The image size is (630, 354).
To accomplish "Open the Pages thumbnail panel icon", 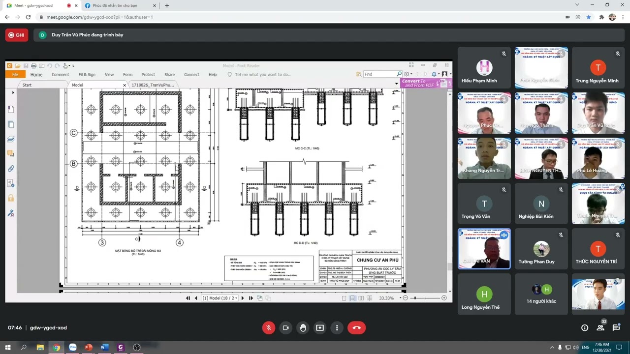I will 11,124.
